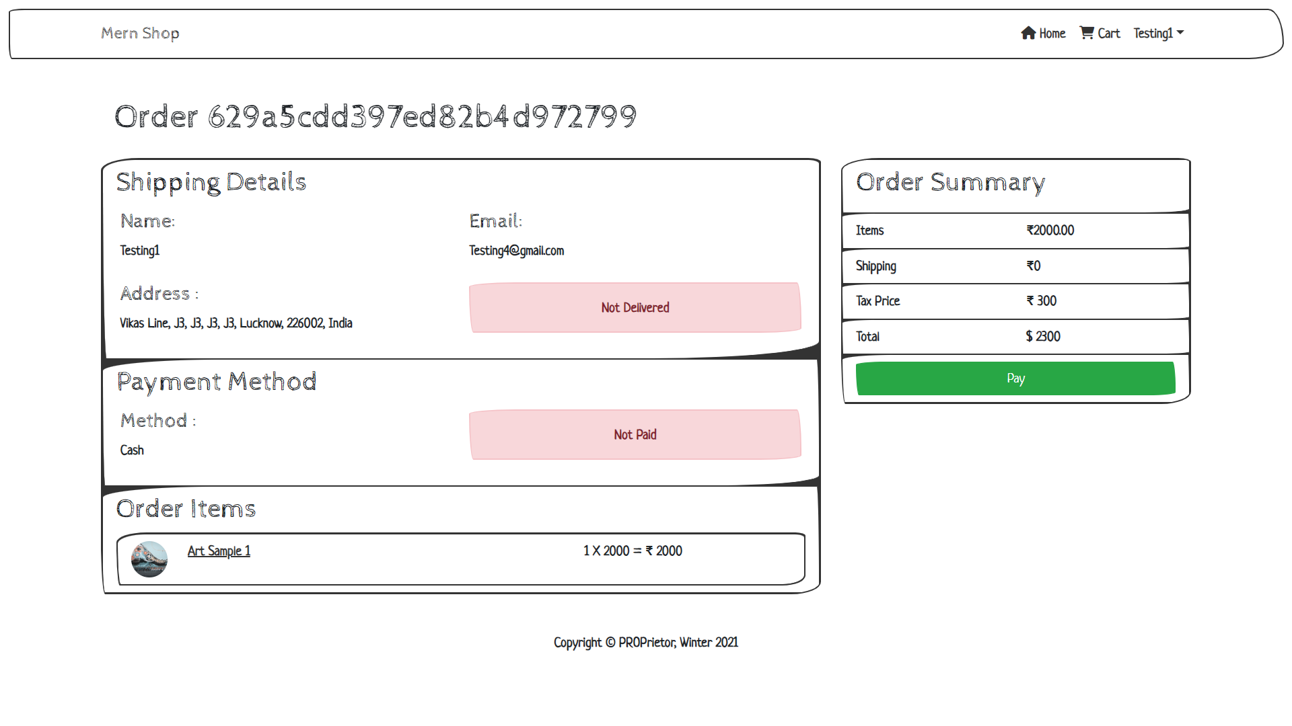Click the Art Sample 1 thumbnail image
Image resolution: width=1292 pixels, height=726 pixels.
[149, 559]
